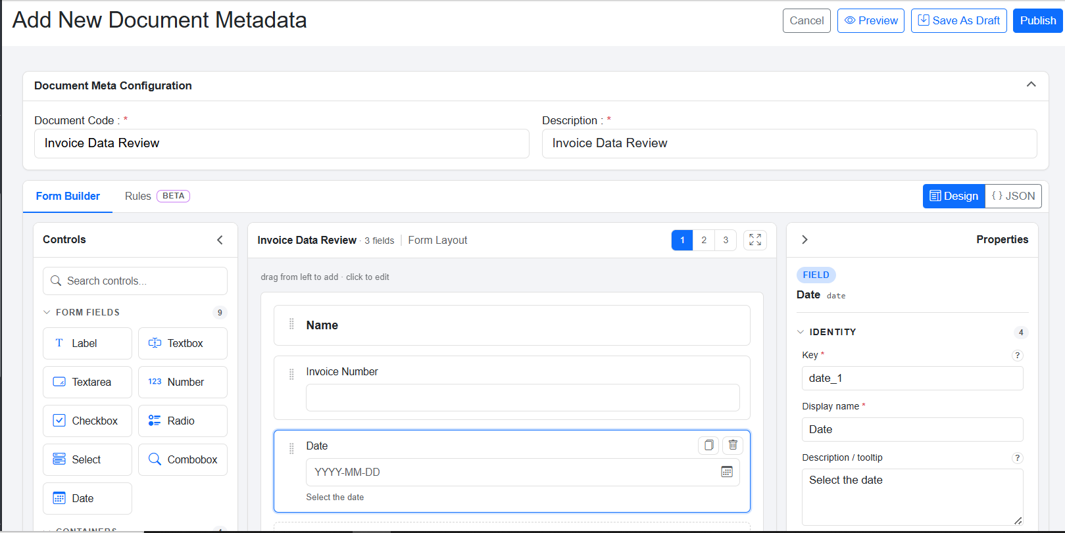Screen dimensions: 1065x533
Task: Show help for the Key property
Action: (1018, 356)
